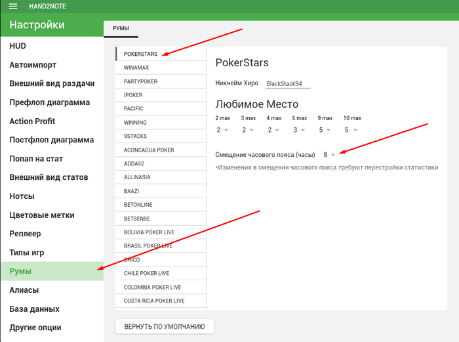Open 10 max favorite seat dropdown
Image resolution: width=459 pixels, height=342 pixels.
click(x=351, y=130)
